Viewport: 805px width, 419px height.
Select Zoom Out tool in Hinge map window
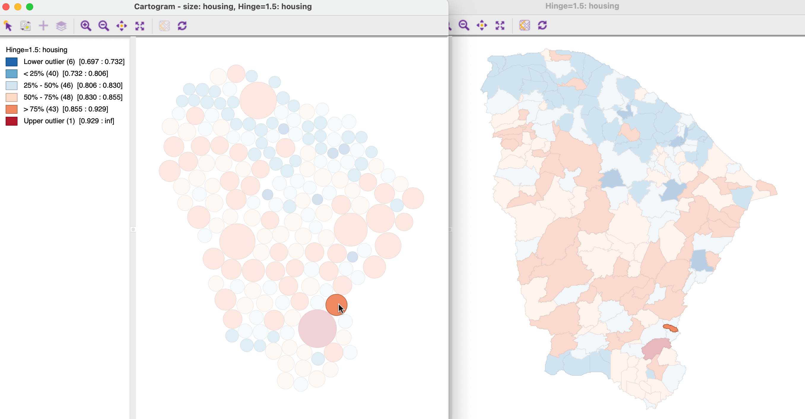point(464,25)
